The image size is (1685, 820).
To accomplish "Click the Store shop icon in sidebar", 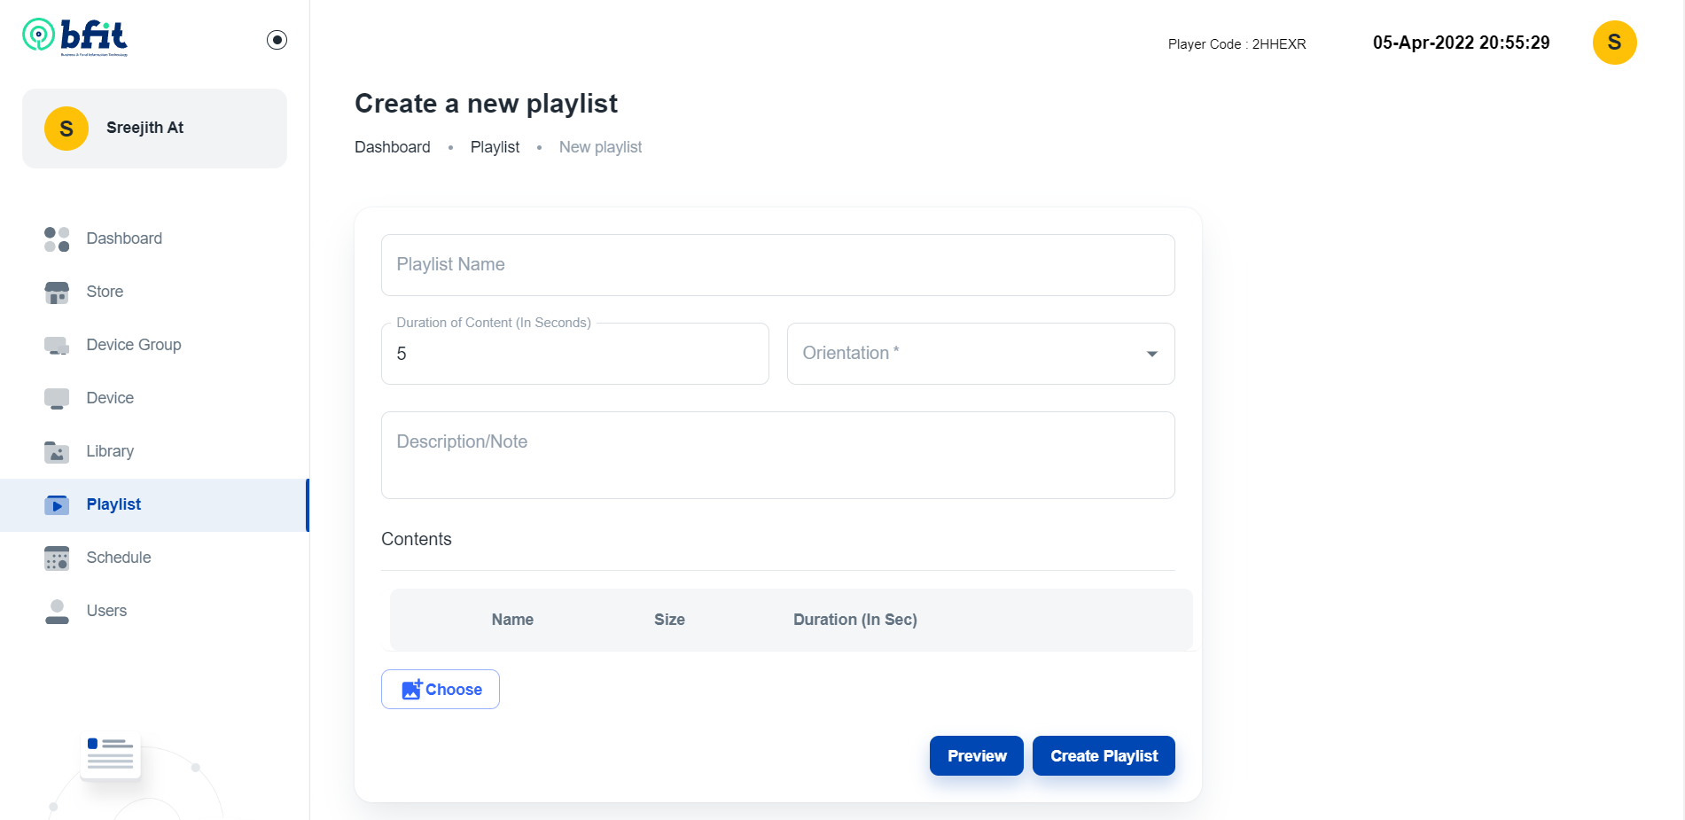I will 57,292.
